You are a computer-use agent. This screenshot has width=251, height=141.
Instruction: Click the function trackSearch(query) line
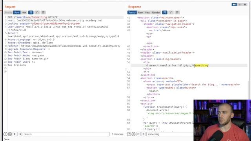click(x=165, y=107)
